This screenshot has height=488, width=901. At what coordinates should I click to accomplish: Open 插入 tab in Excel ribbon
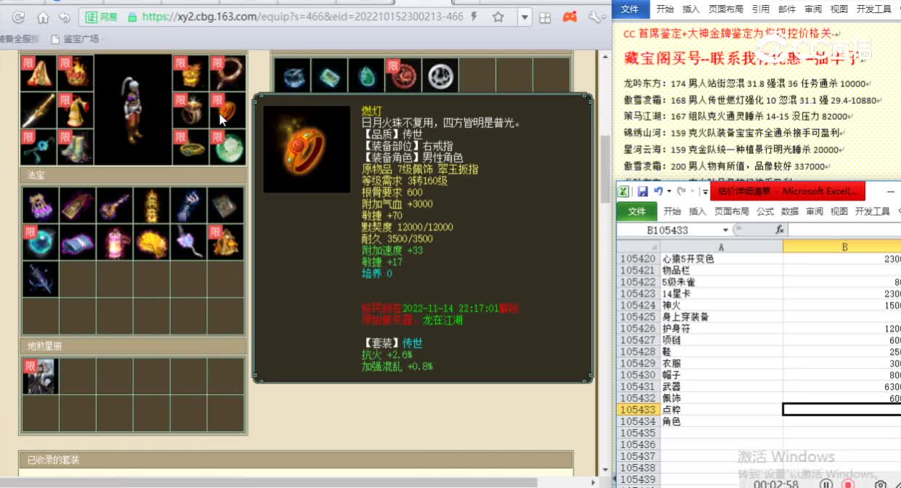click(x=697, y=211)
